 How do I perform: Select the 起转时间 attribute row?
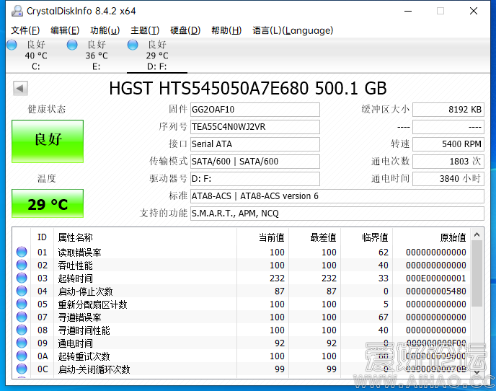pyautogui.click(x=242, y=278)
